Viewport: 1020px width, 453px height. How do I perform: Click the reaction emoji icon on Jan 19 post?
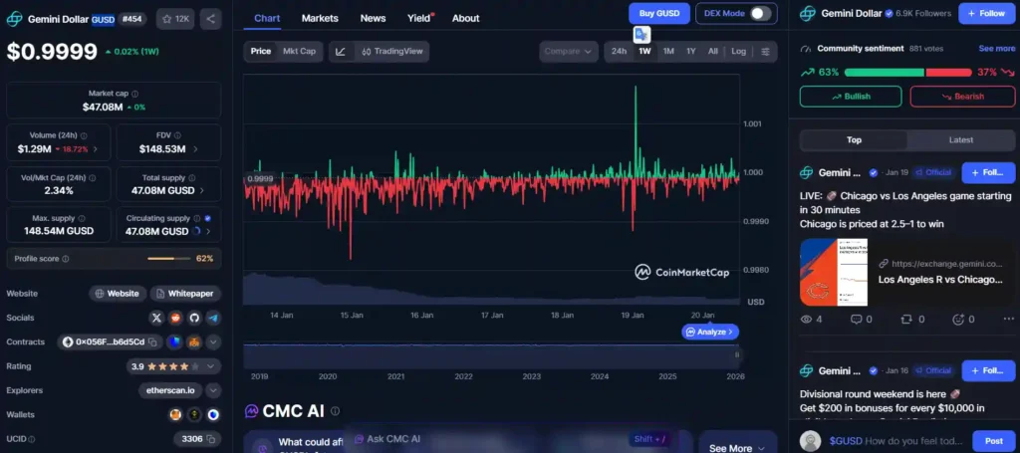tap(957, 320)
